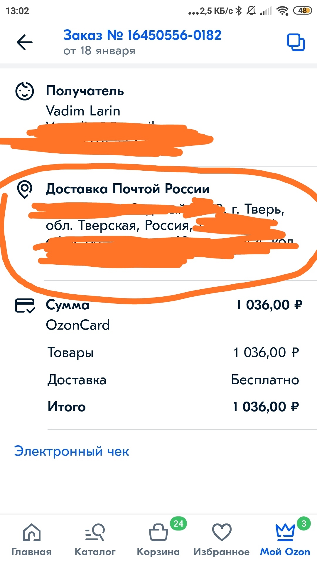This screenshot has width=317, height=564.
Task: Open the Электронный чек link
Action: click(x=72, y=451)
